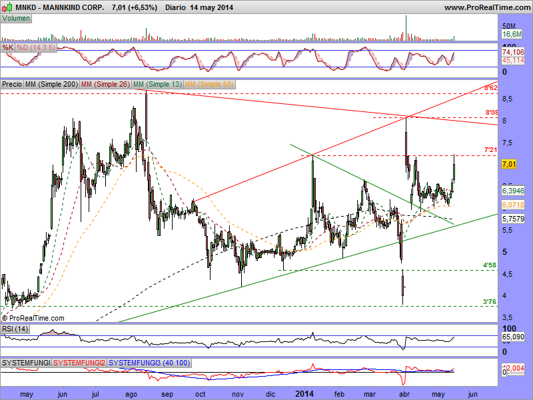Click the 8,5 price scale label
Screen dimensions: 533x400
507,99
